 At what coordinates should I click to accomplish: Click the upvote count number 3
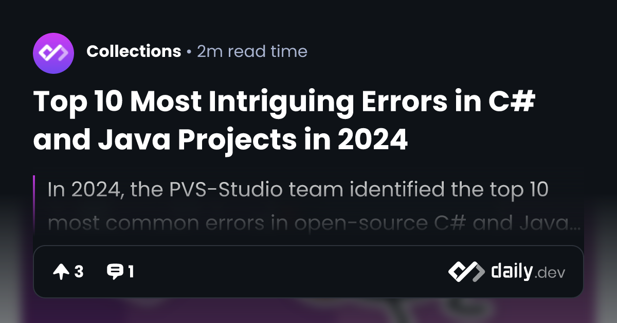pyautogui.click(x=79, y=272)
